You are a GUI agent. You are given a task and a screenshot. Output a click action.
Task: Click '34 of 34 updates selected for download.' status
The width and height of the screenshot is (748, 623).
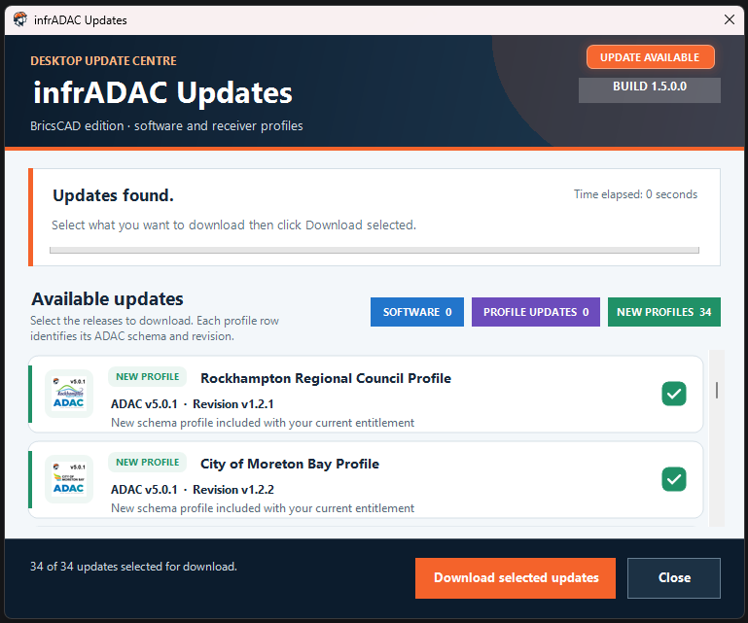(x=133, y=567)
